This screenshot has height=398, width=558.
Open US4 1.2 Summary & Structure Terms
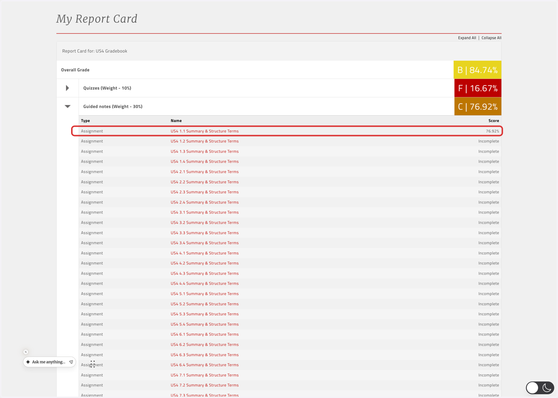205,141
